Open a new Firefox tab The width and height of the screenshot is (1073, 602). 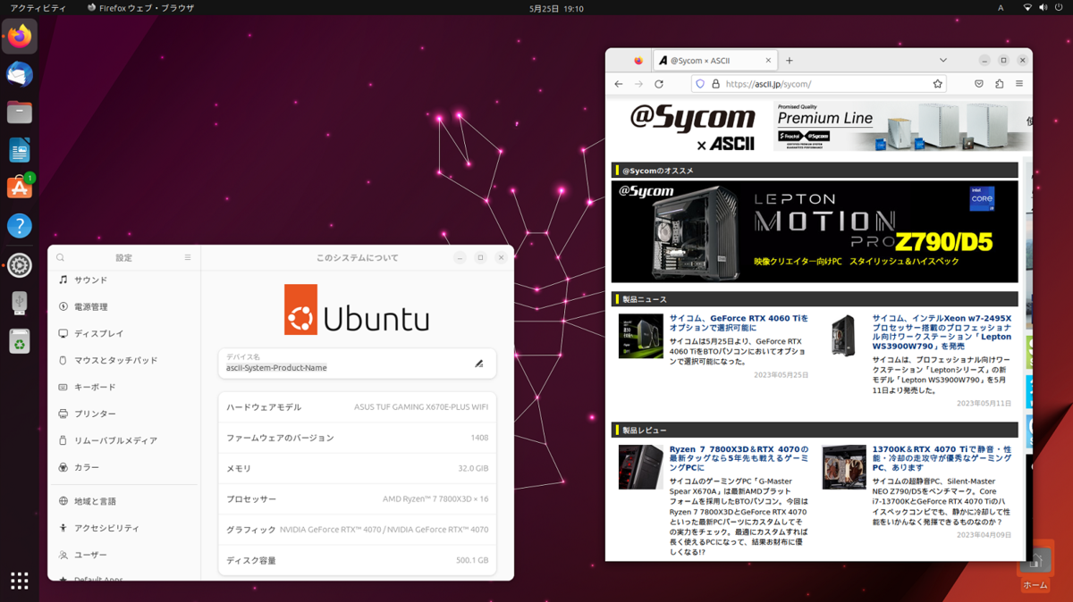(x=790, y=61)
